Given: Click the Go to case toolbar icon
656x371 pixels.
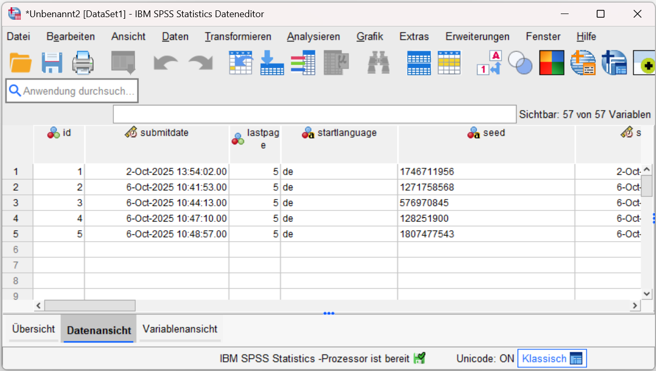Looking at the screenshot, I should [x=241, y=63].
